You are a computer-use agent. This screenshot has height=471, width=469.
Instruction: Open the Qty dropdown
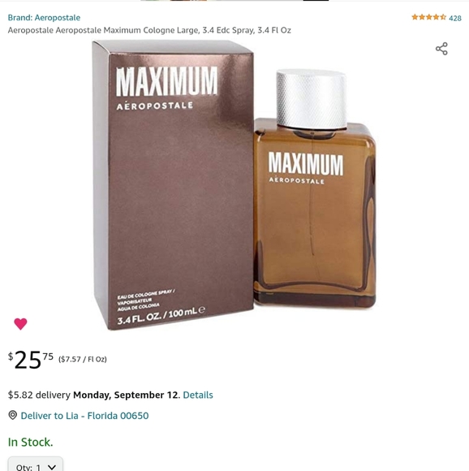click(36, 464)
